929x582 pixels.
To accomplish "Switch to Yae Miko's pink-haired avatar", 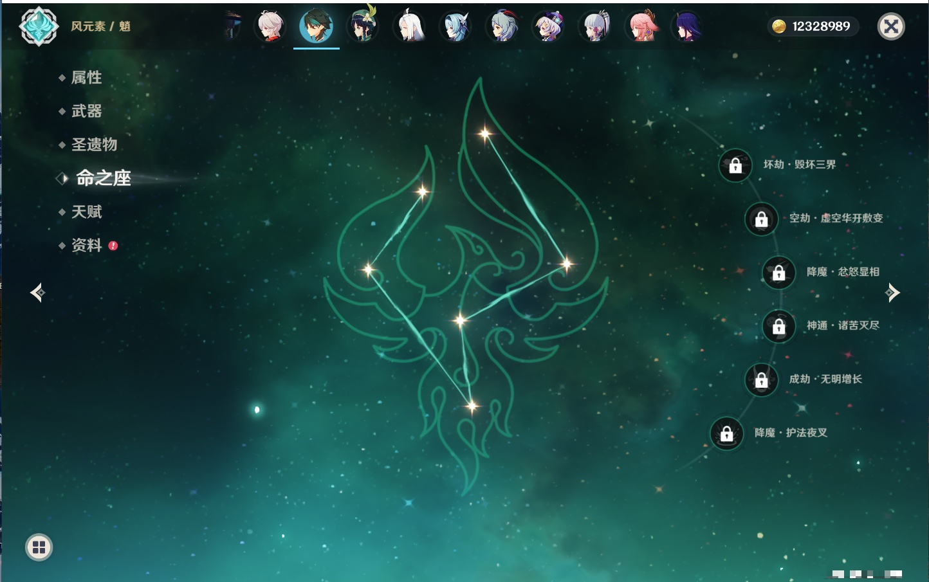I will (641, 26).
